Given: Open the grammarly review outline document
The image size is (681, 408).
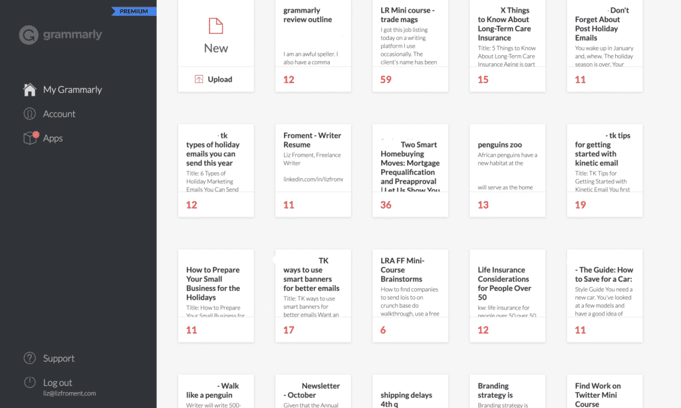Looking at the screenshot, I should 313,40.
